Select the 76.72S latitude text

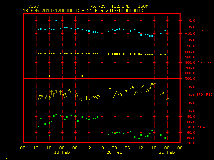[x=98, y=6]
